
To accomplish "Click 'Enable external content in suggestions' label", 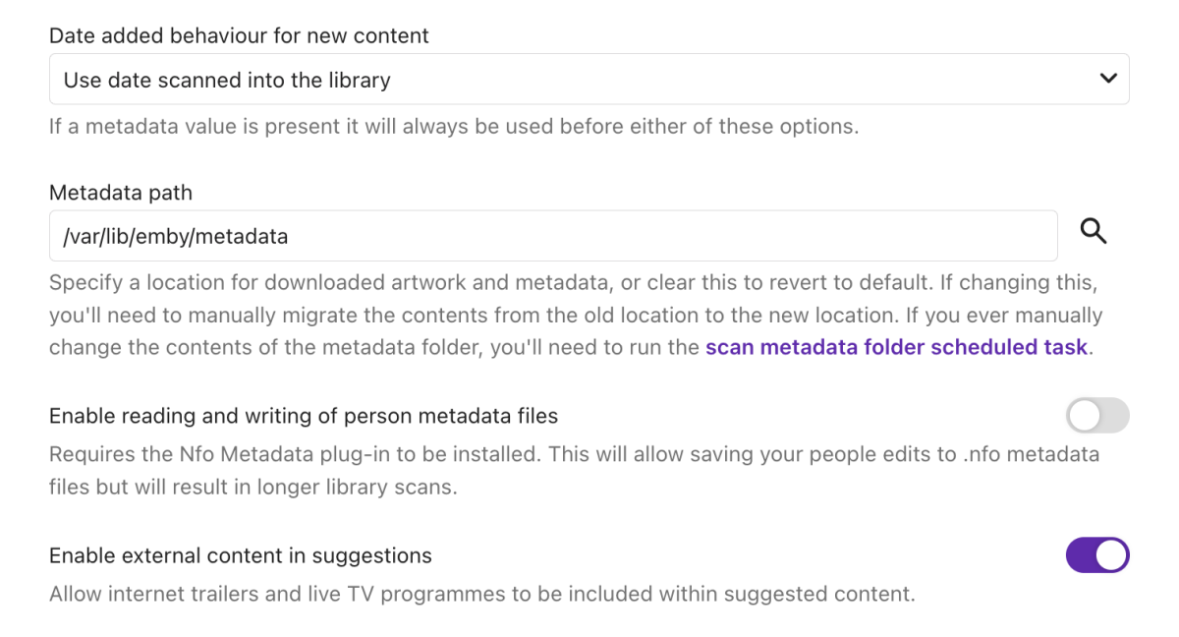I will coord(241,555).
